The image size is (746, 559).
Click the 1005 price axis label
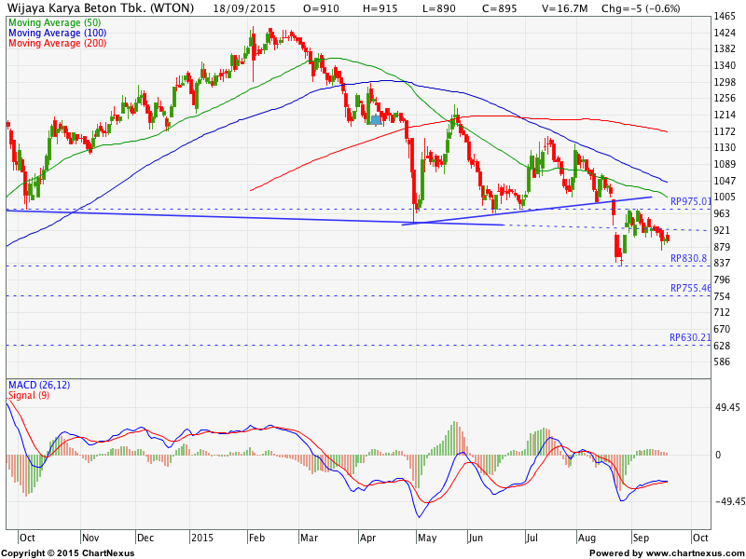point(725,197)
